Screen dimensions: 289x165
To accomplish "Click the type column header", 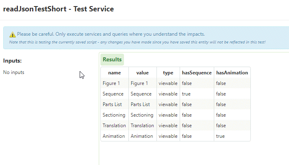I will coord(168,73).
